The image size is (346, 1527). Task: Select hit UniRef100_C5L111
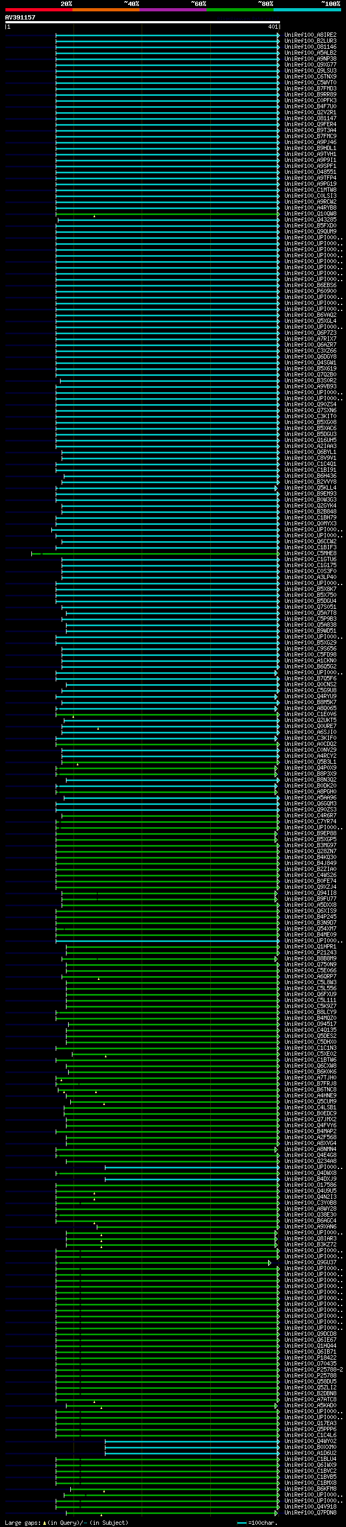(x=310, y=1000)
